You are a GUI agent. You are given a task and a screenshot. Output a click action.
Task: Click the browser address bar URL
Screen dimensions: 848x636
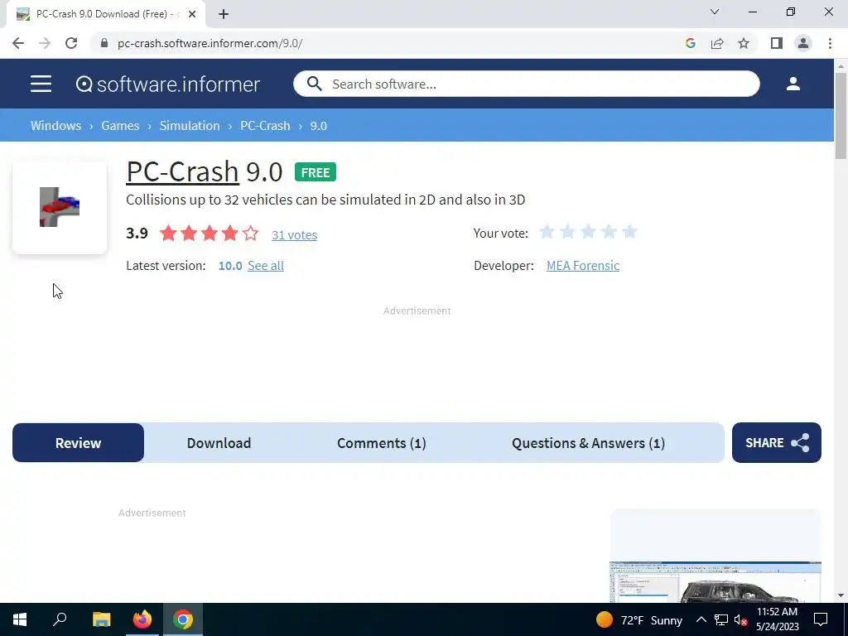tap(210, 43)
